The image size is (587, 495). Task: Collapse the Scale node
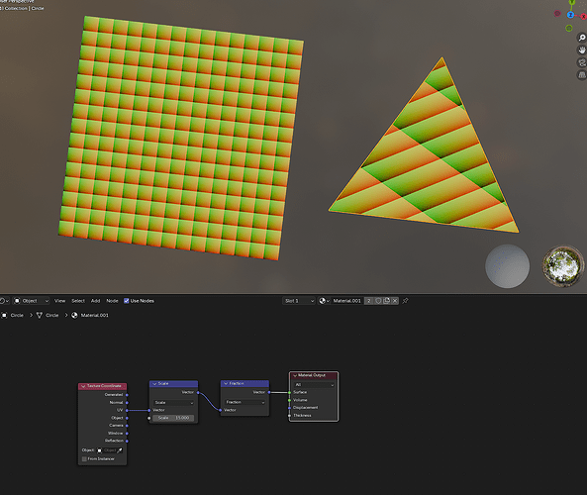(x=154, y=384)
